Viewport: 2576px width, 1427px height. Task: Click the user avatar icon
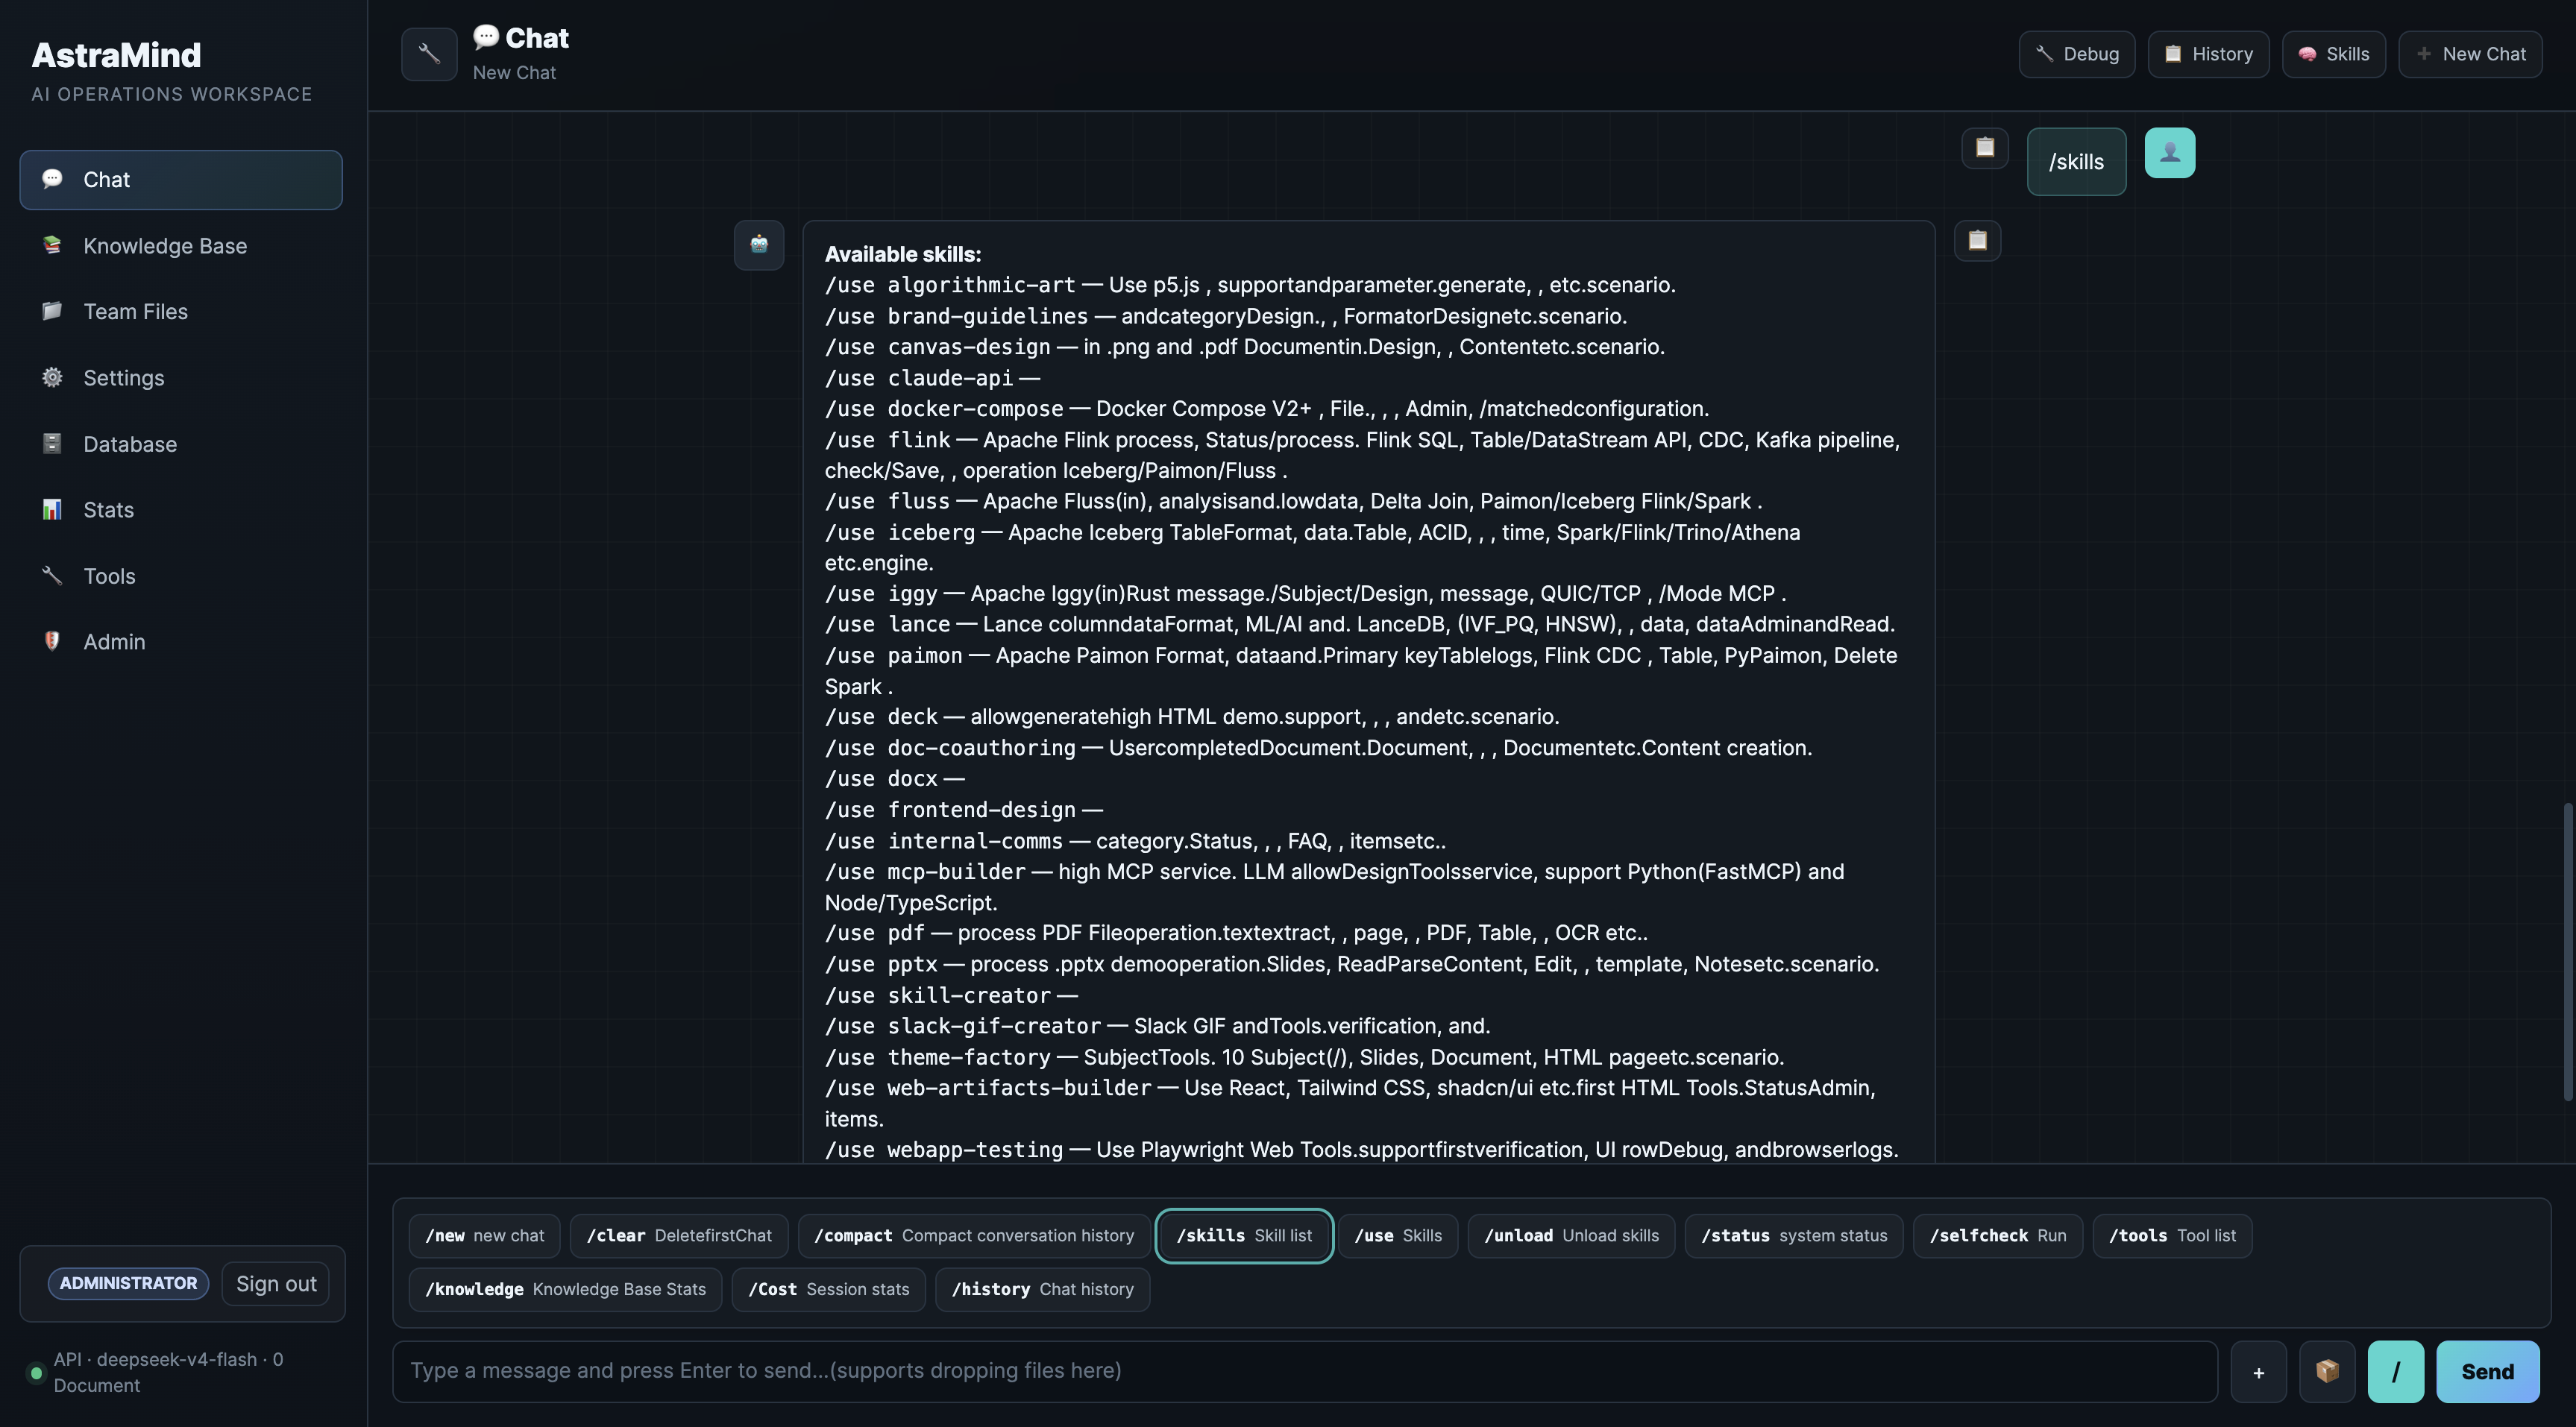[x=2170, y=153]
